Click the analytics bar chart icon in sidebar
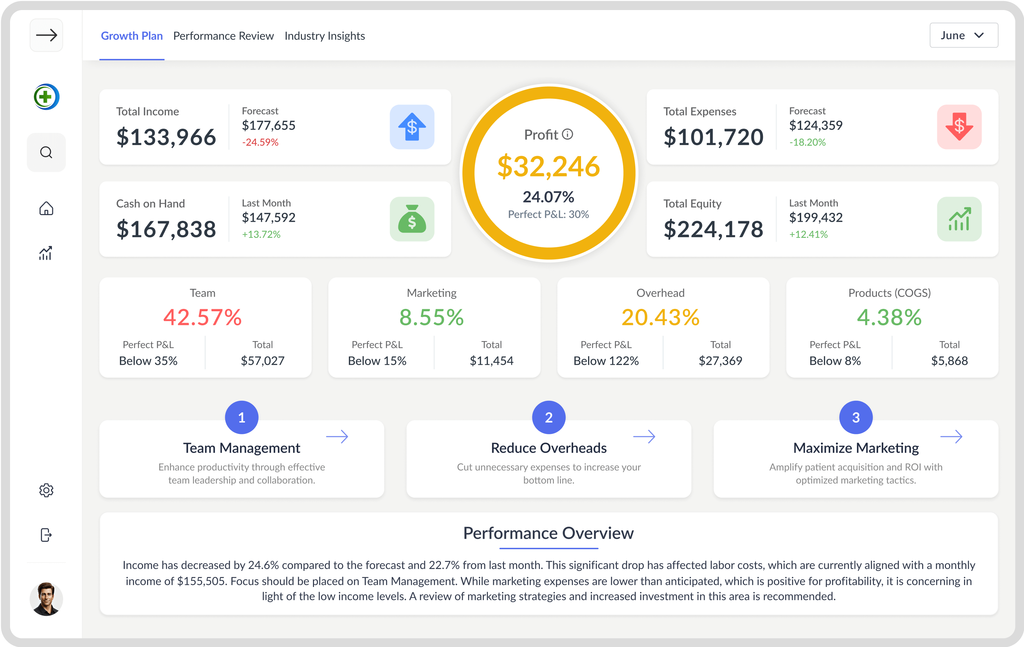Viewport: 1024px width, 647px height. tap(46, 253)
